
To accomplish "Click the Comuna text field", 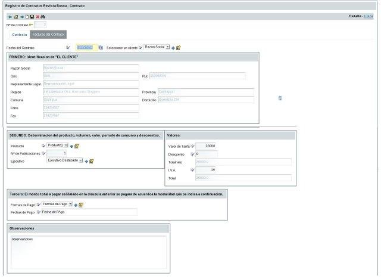I will click(91, 100).
